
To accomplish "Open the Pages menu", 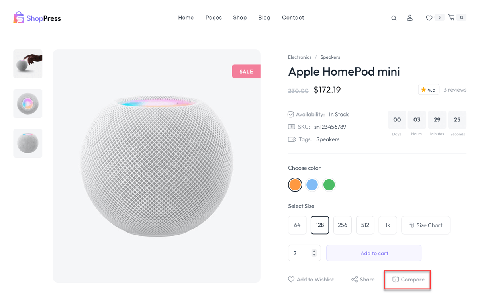I will pyautogui.click(x=214, y=18).
